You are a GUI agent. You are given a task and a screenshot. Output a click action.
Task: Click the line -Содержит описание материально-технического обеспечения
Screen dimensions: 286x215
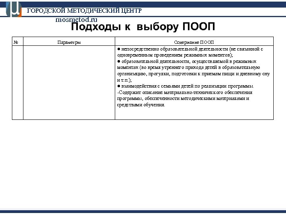coord(185,92)
